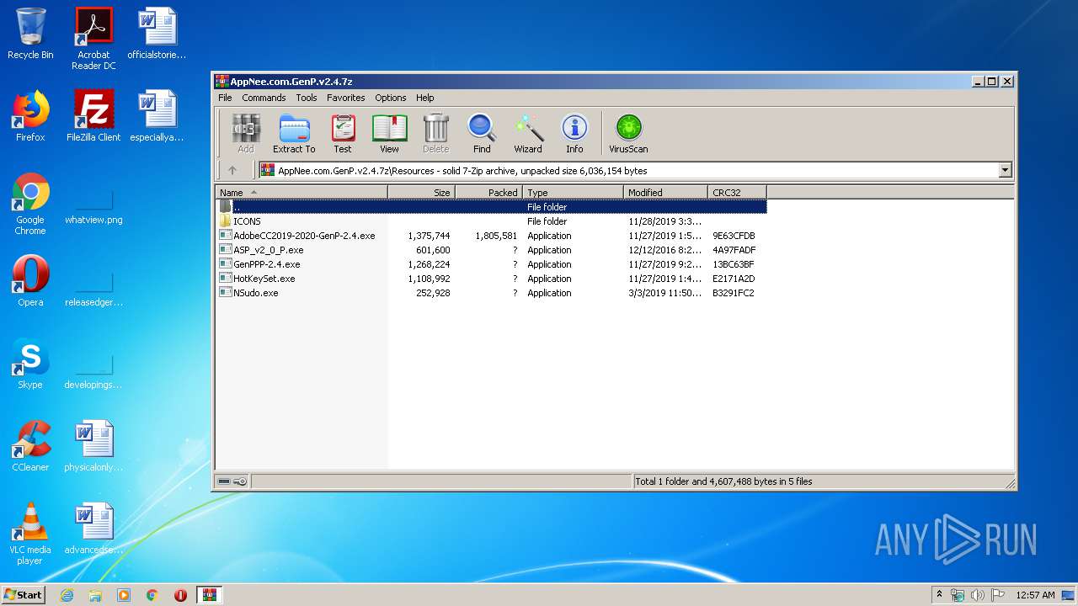The width and height of the screenshot is (1078, 606).
Task: Start VirusScan on the archive
Action: (x=628, y=134)
